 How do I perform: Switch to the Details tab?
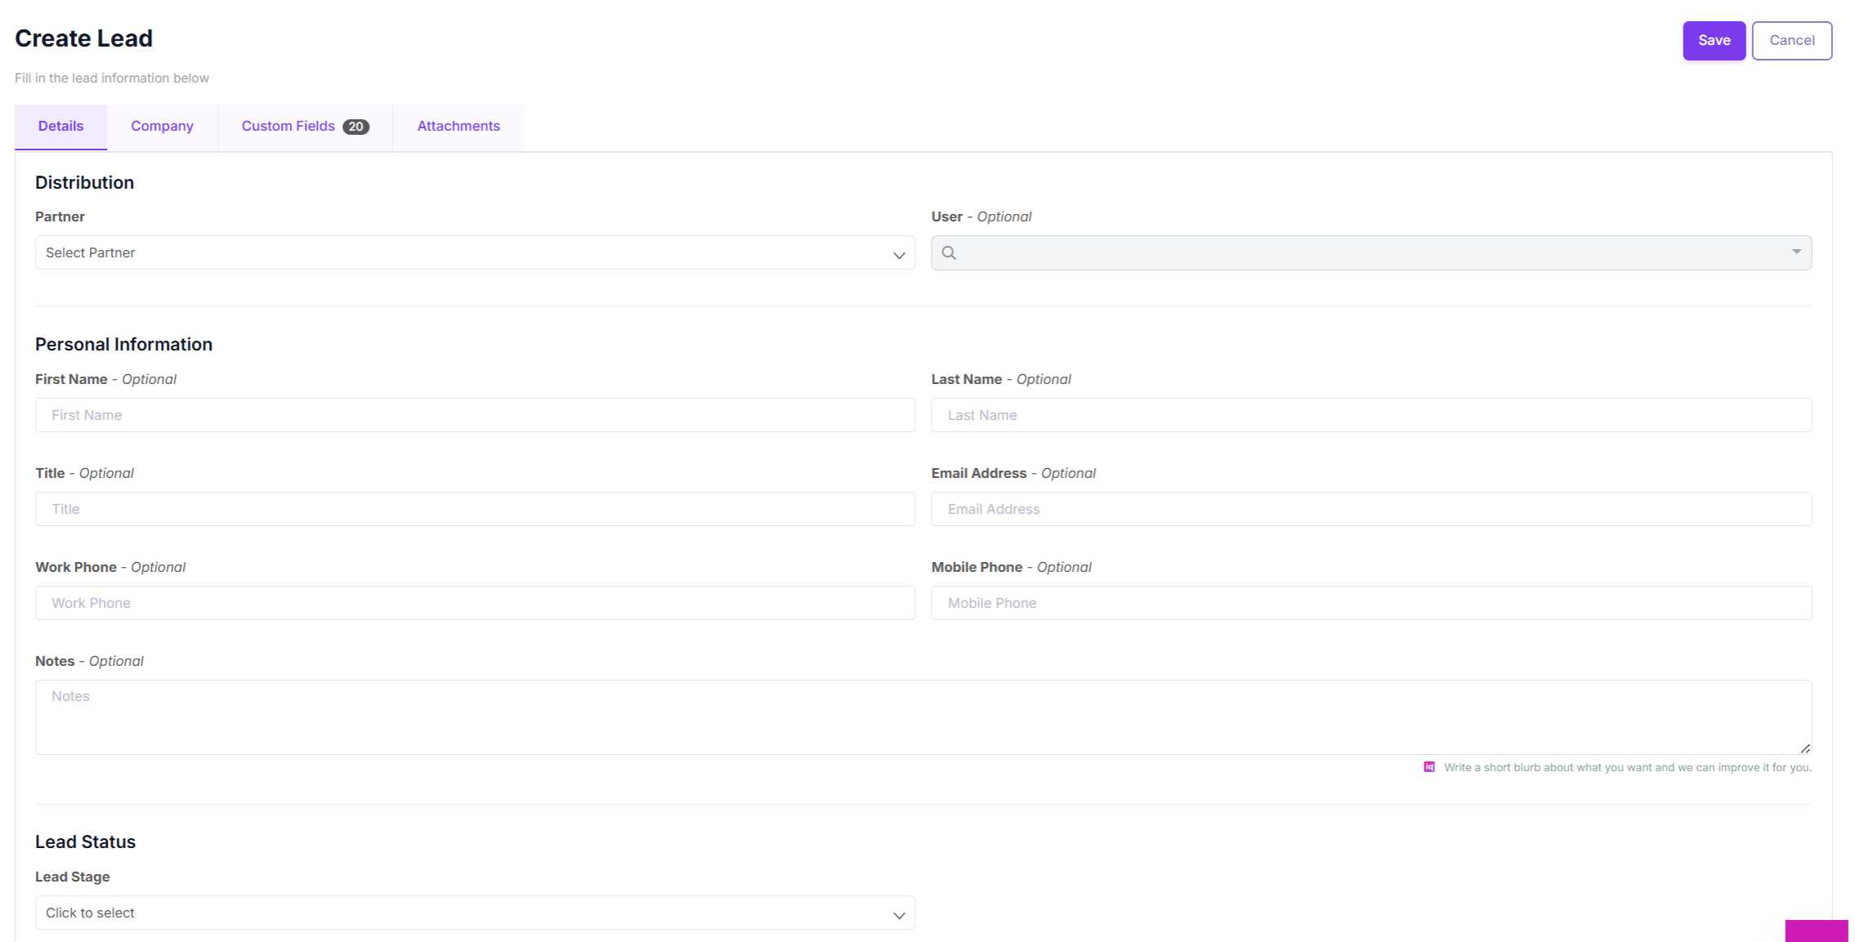pyautogui.click(x=60, y=127)
